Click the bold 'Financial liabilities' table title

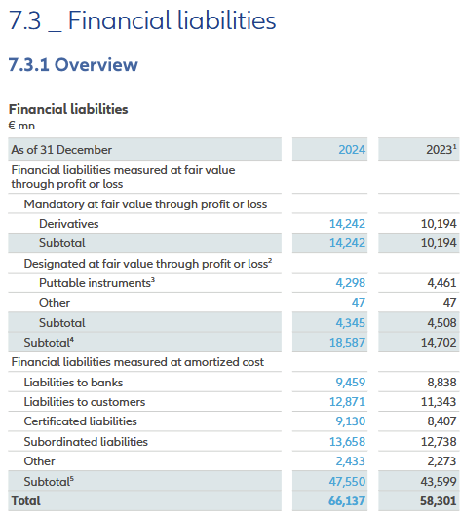point(68,109)
